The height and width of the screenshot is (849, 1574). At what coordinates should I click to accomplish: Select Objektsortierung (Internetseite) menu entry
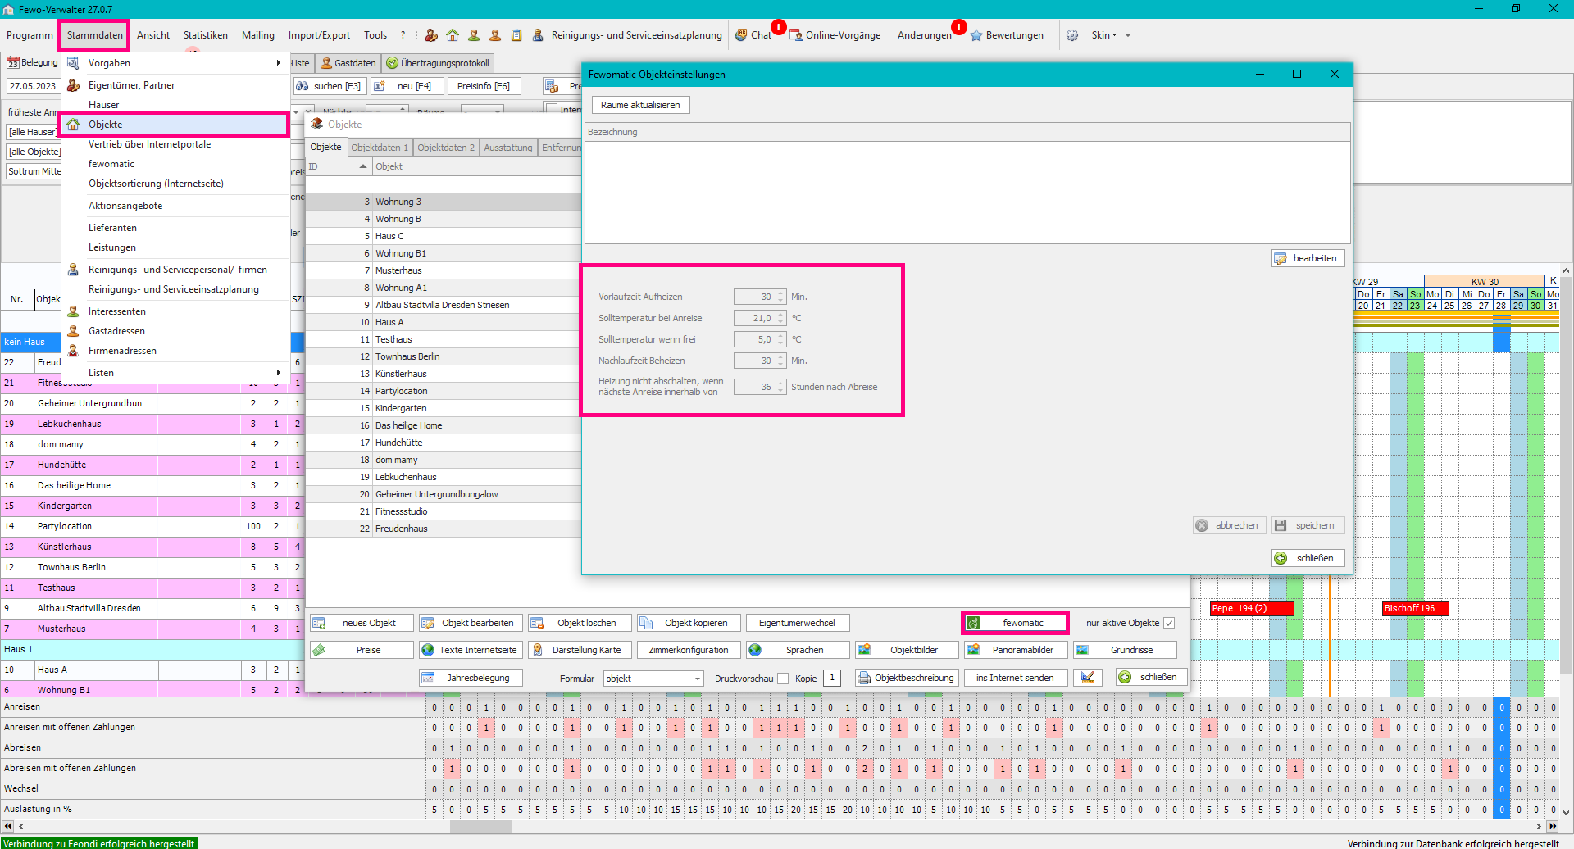click(156, 184)
